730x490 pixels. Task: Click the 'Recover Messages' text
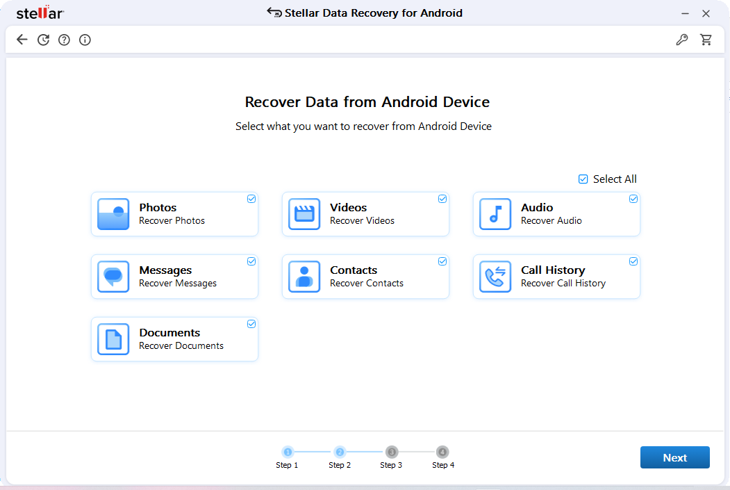coord(178,283)
